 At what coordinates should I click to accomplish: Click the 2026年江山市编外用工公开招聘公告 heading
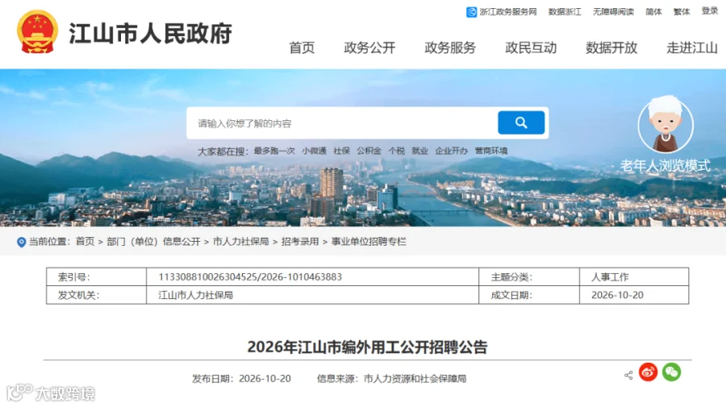click(x=367, y=347)
